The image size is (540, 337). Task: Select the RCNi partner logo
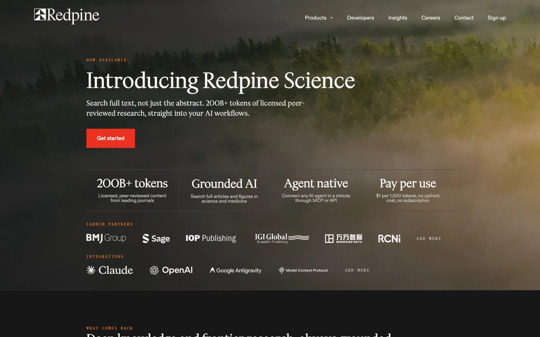pos(389,238)
